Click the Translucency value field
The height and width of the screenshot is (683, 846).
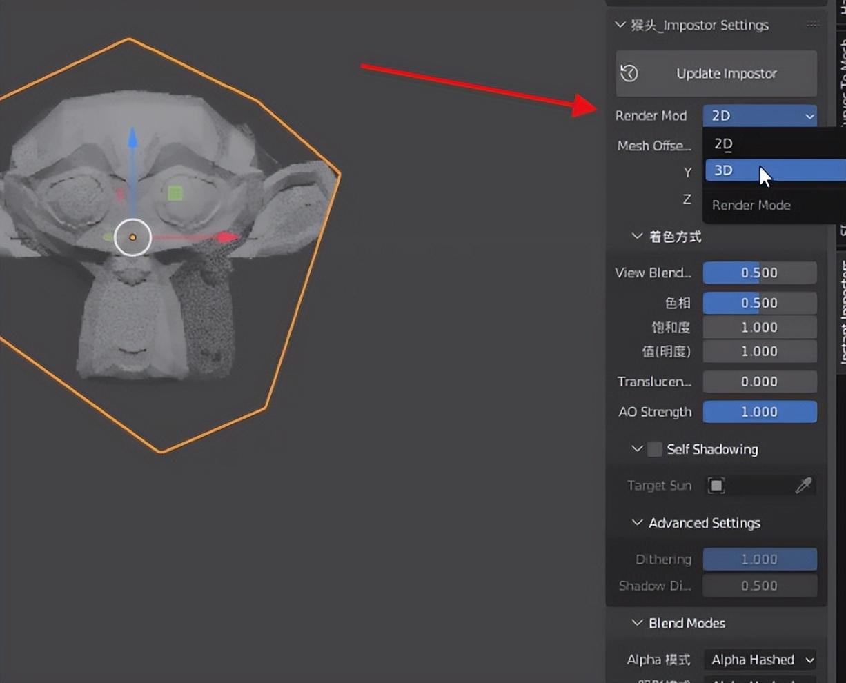tap(760, 382)
